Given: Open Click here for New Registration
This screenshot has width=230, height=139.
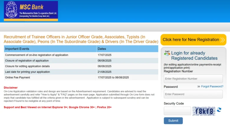Looking at the screenshot, I should (x=193, y=40).
